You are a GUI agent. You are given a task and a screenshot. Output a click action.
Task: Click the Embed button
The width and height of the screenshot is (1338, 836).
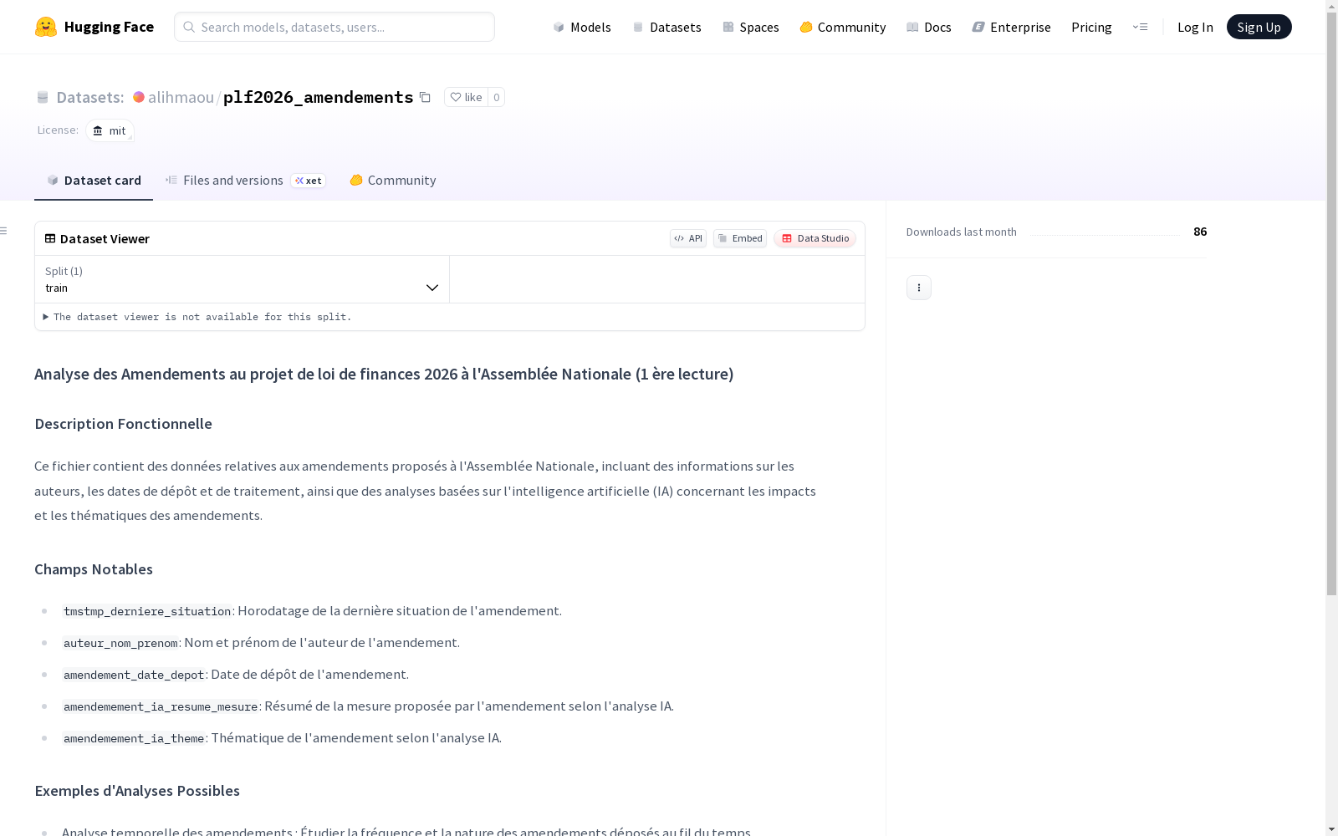740,238
